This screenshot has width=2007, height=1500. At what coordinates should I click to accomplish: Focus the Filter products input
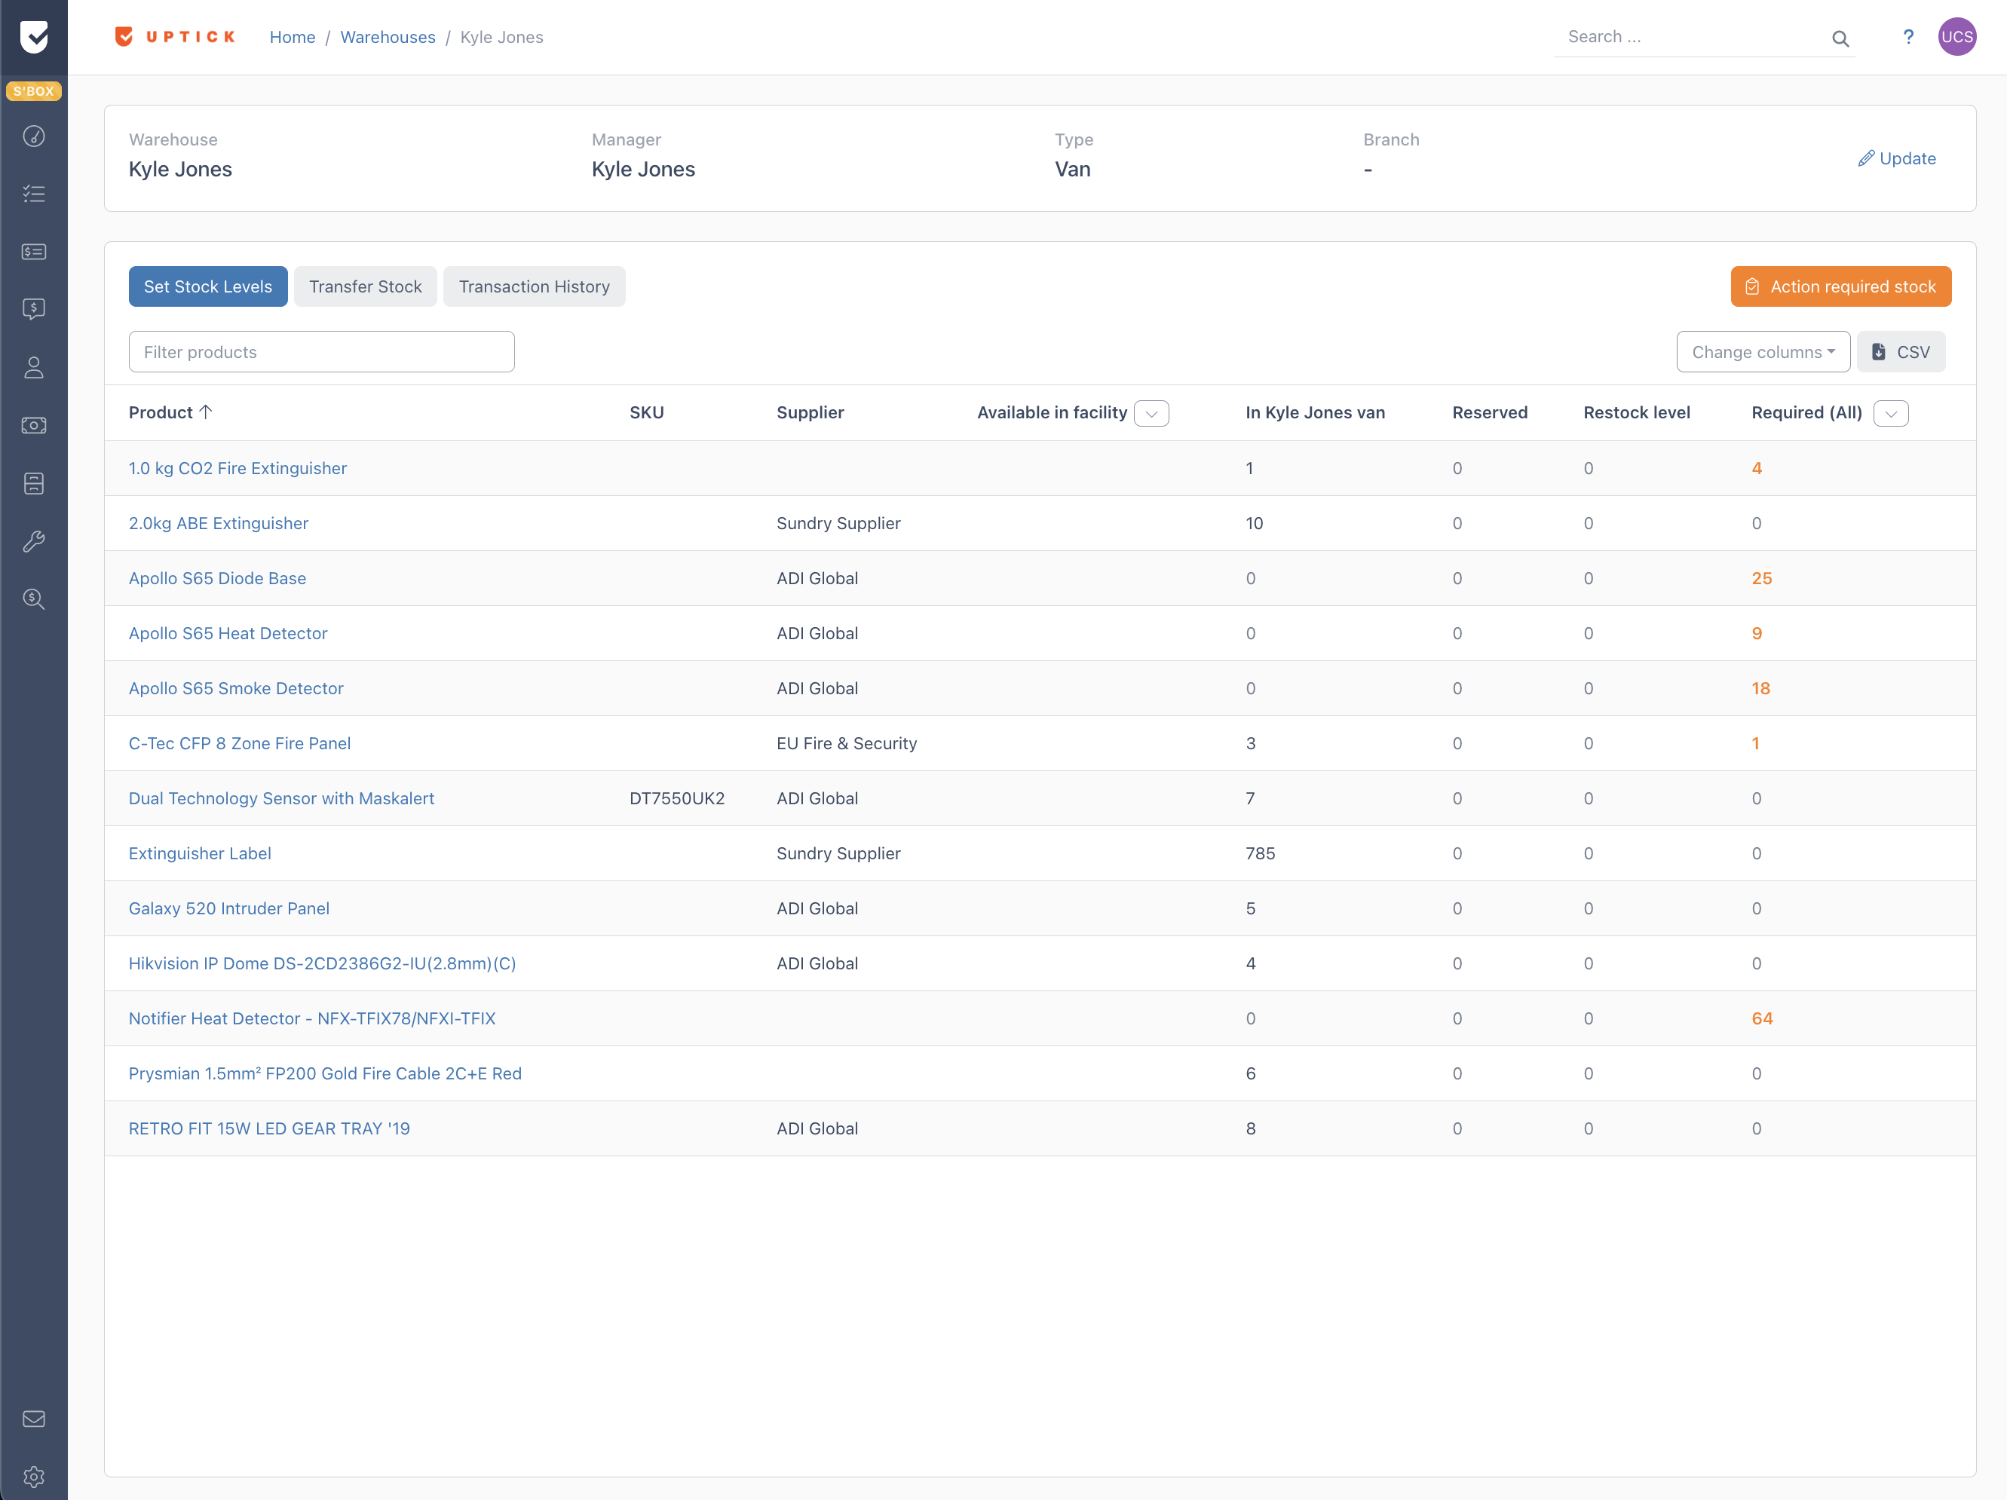click(x=321, y=352)
